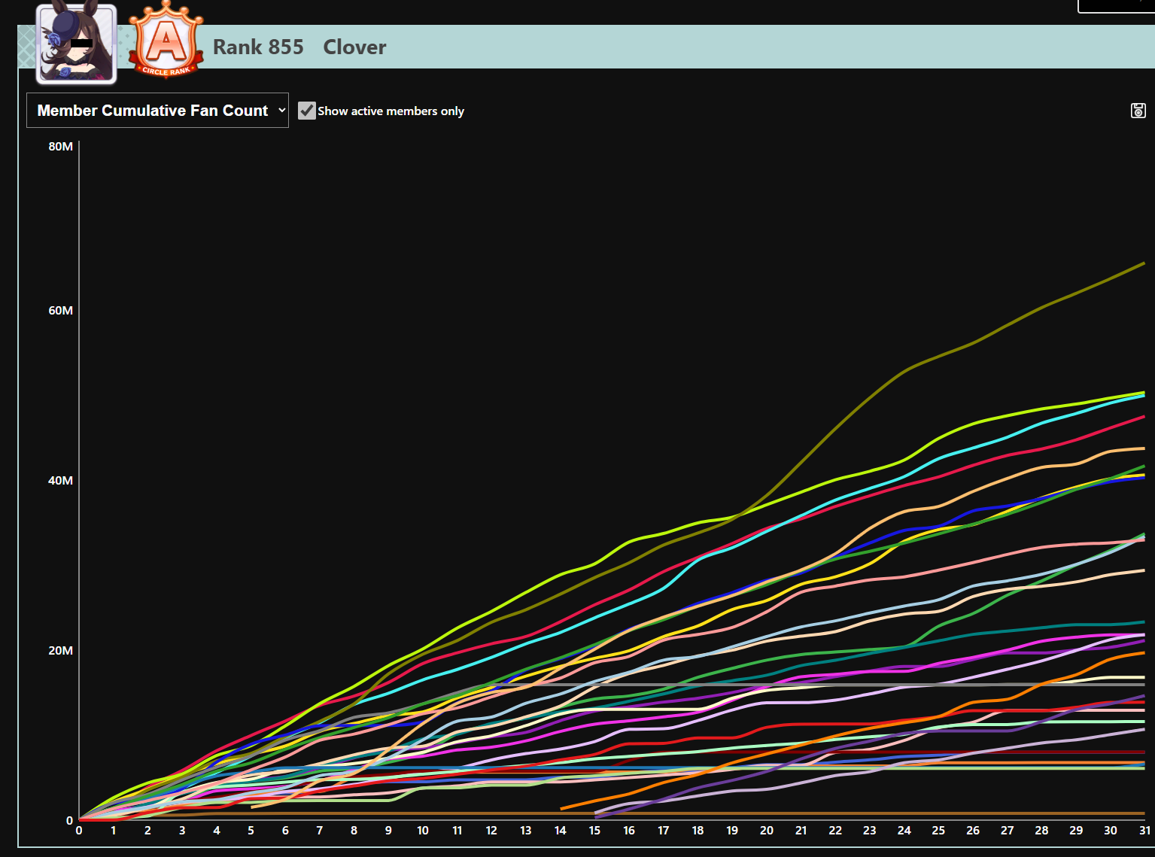Click day 28 on the horizontal axis
Screen dimensions: 1155x857
pyautogui.click(x=1041, y=831)
